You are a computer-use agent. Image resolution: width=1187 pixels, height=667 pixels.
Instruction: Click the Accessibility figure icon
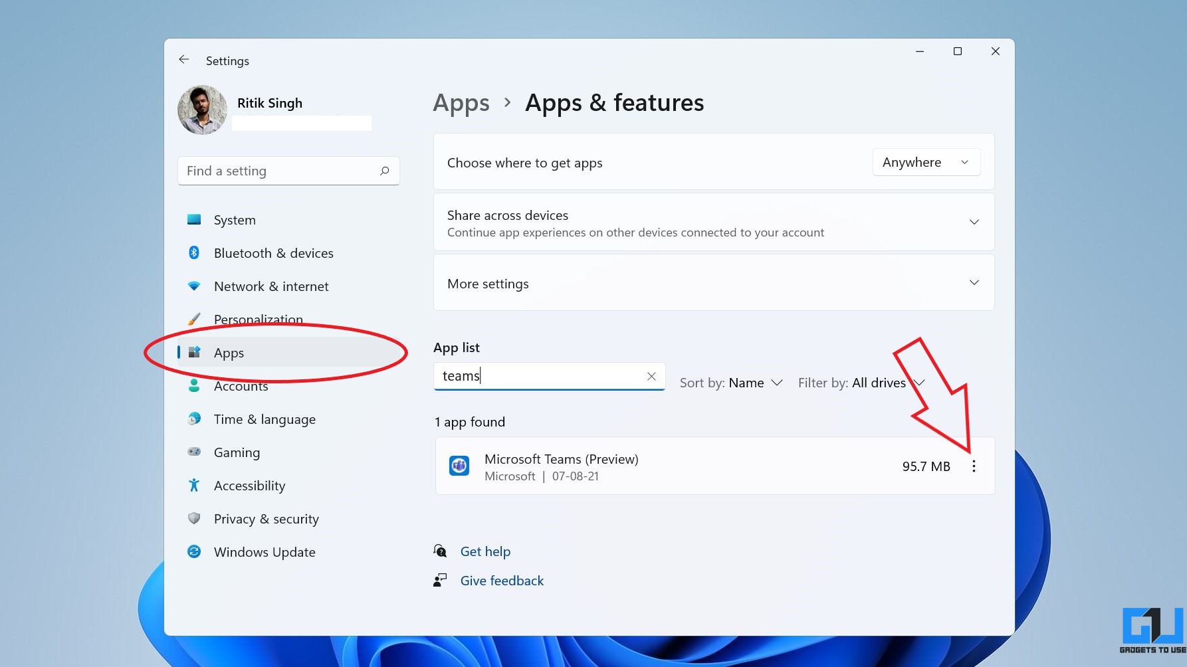pos(194,485)
